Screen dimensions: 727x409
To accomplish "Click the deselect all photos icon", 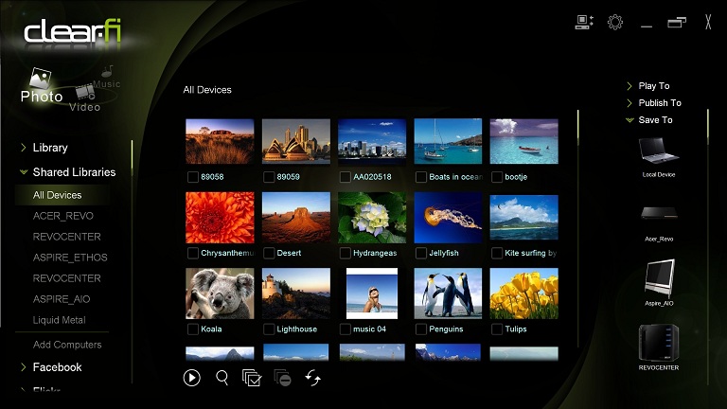I will point(282,378).
